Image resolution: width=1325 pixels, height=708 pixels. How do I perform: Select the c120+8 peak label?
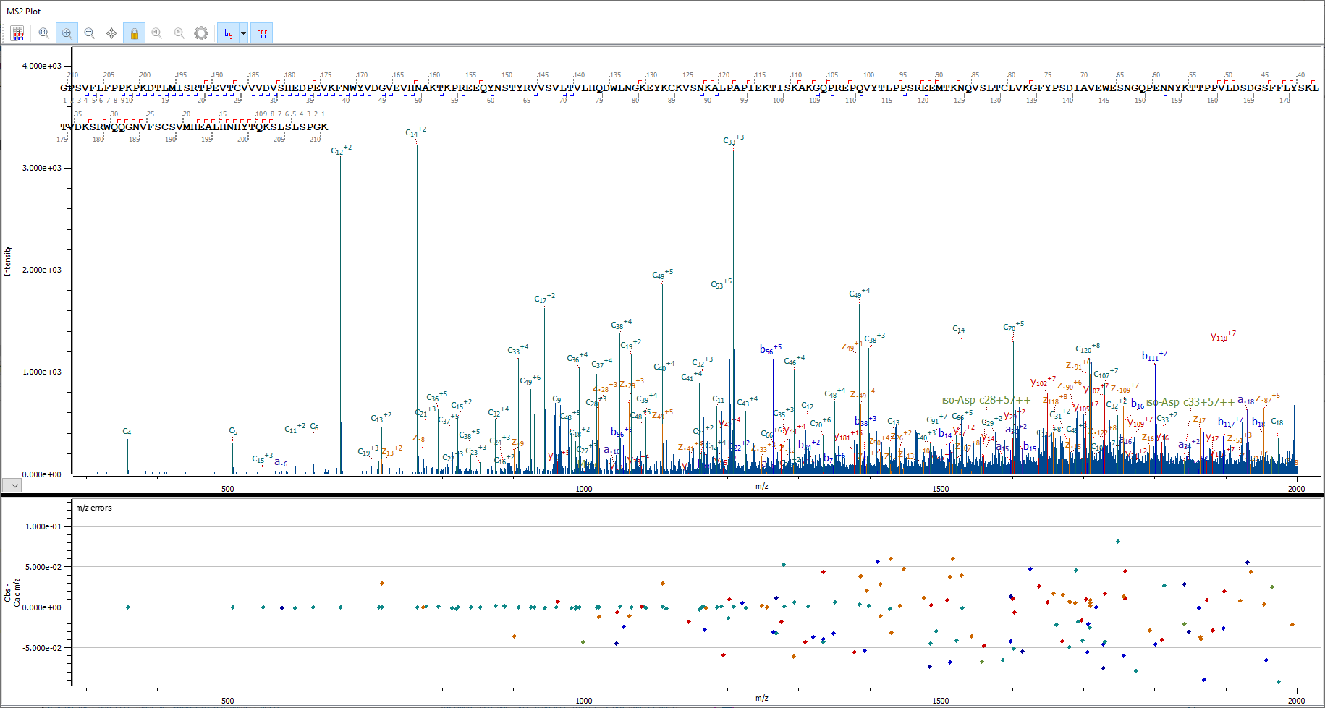pos(1087,349)
